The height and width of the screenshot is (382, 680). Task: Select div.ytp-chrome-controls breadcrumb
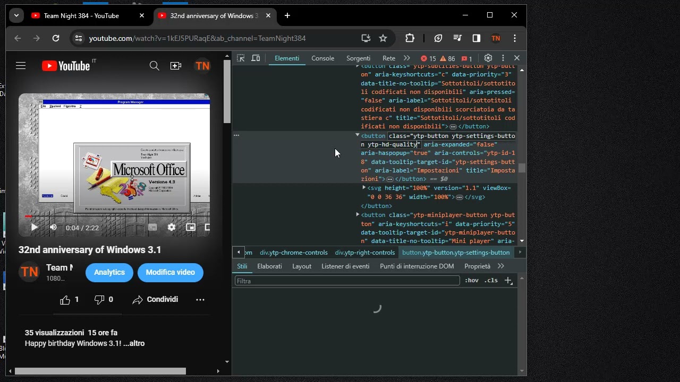click(294, 253)
